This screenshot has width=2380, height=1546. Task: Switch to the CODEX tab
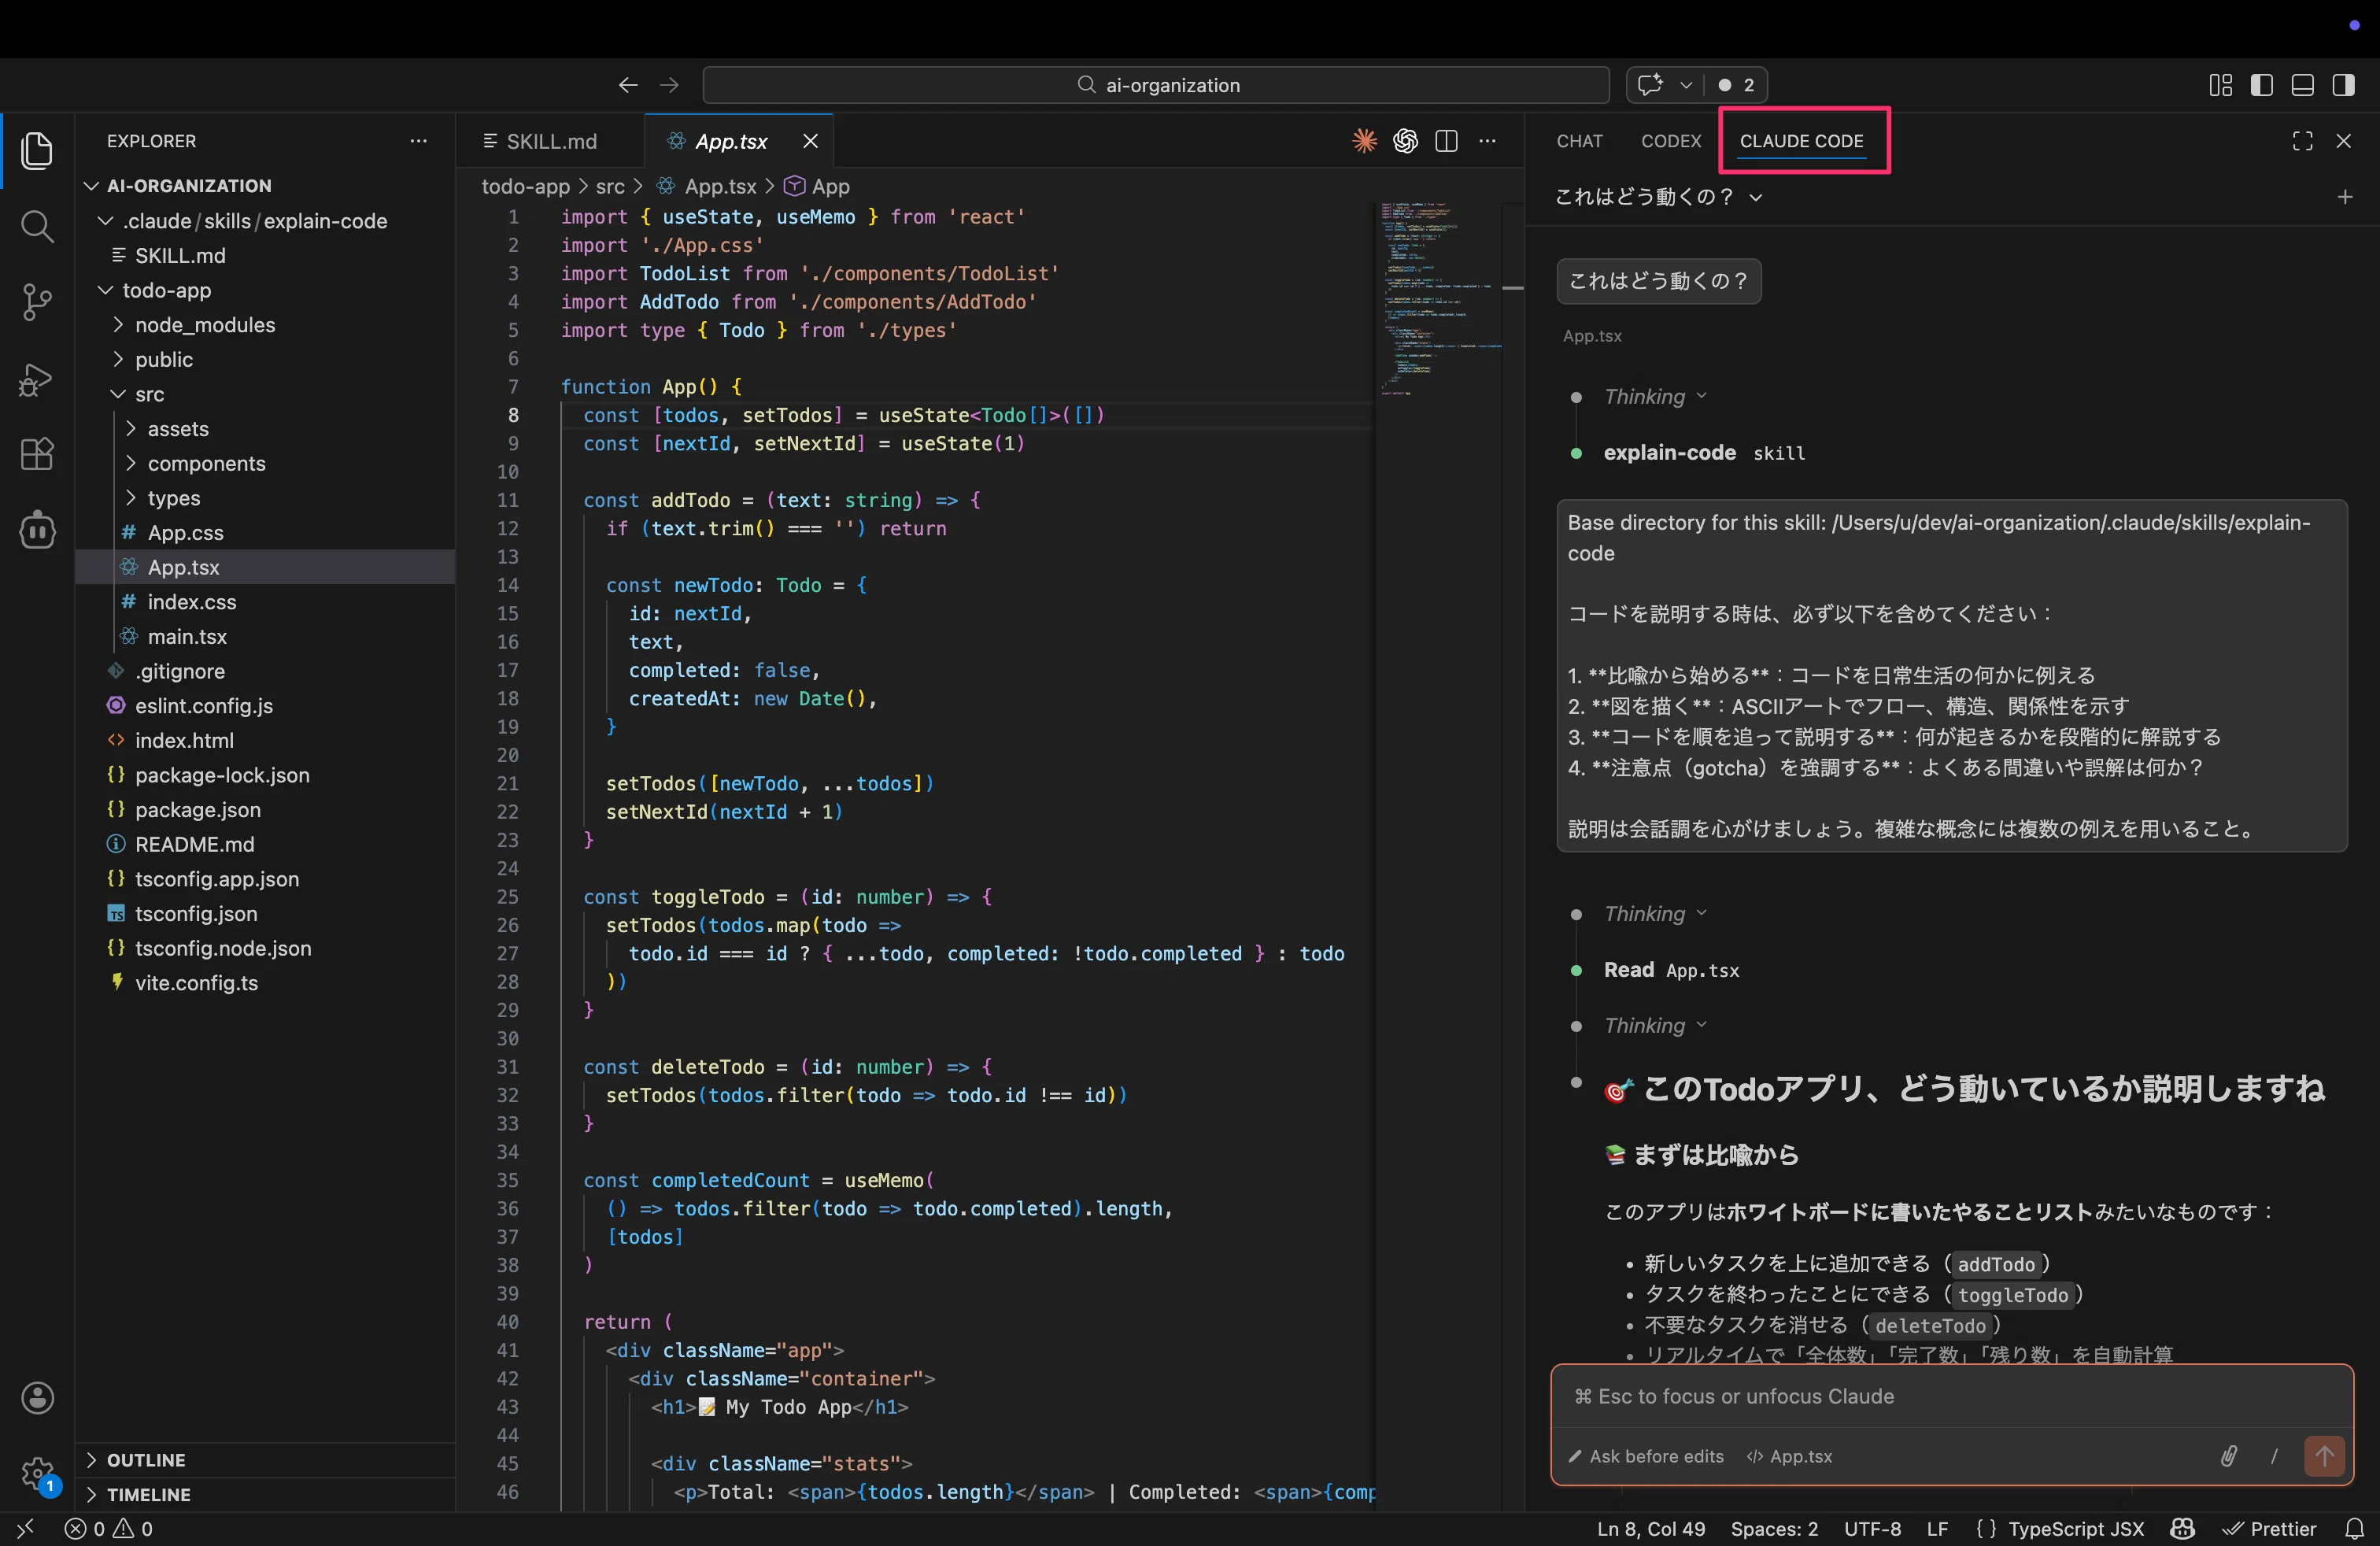1670,141
